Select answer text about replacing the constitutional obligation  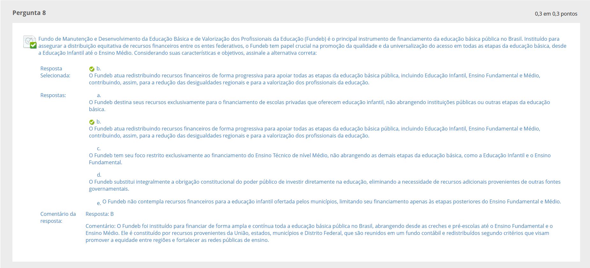324,185
